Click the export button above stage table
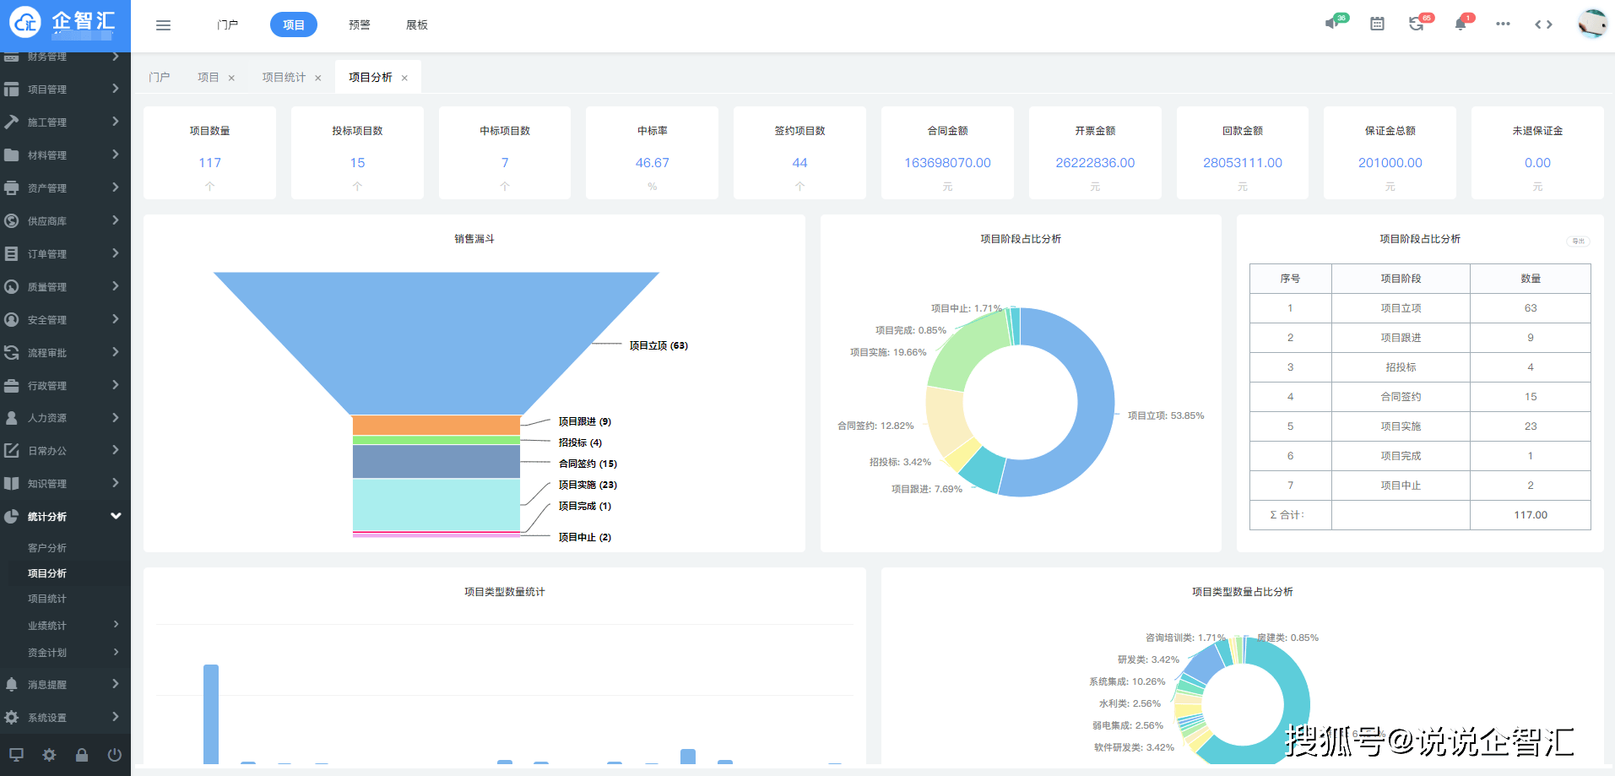 tap(1578, 241)
